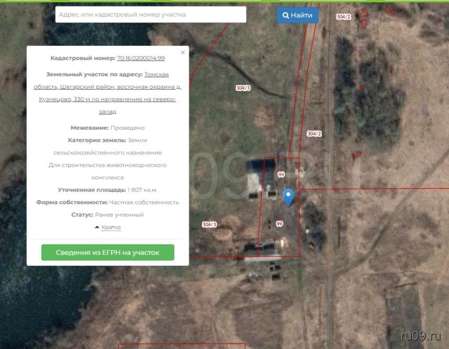The image size is (449, 349).
Task: Click the 304/2 label on the road mid-map
Action: 314,134
